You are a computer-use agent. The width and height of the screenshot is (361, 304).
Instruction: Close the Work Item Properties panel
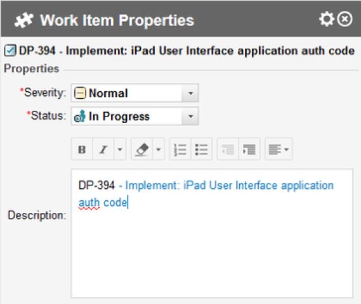345,19
